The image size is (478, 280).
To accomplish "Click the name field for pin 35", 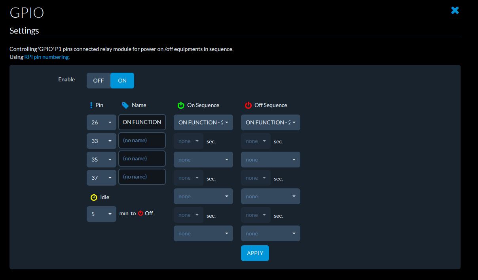I will [x=142, y=159].
